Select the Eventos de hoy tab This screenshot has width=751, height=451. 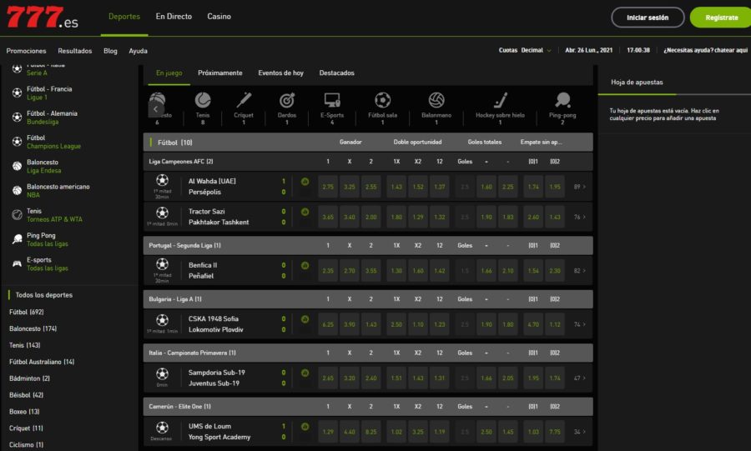point(280,73)
